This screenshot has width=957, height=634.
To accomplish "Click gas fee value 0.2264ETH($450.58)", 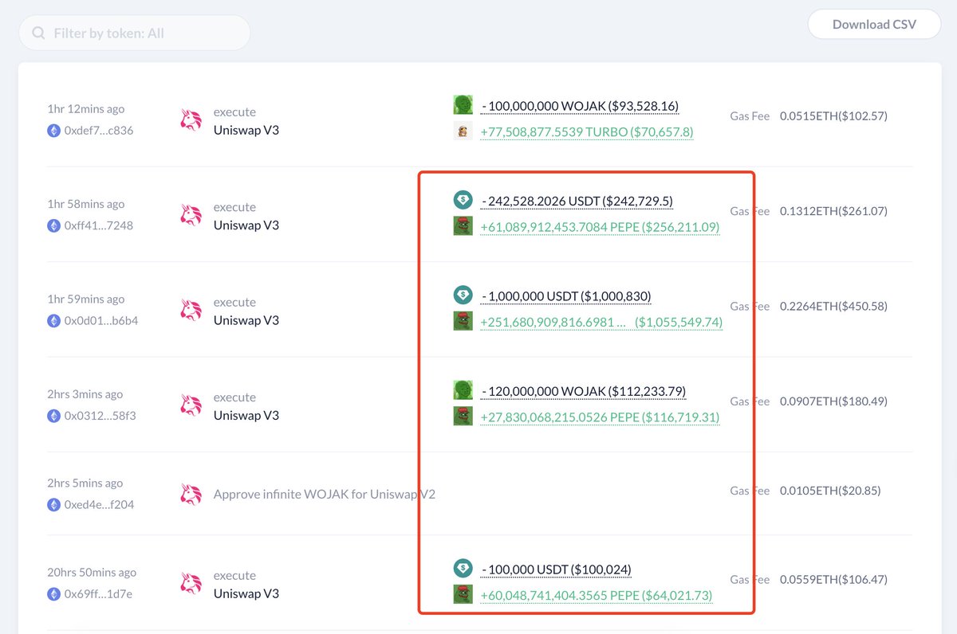I will point(833,307).
